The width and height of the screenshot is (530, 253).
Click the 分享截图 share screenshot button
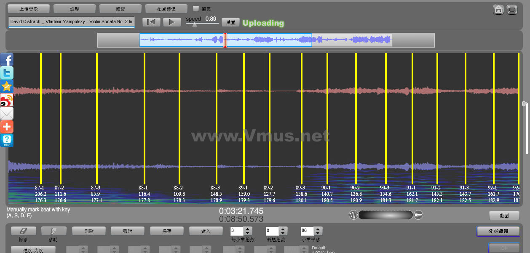(x=498, y=231)
